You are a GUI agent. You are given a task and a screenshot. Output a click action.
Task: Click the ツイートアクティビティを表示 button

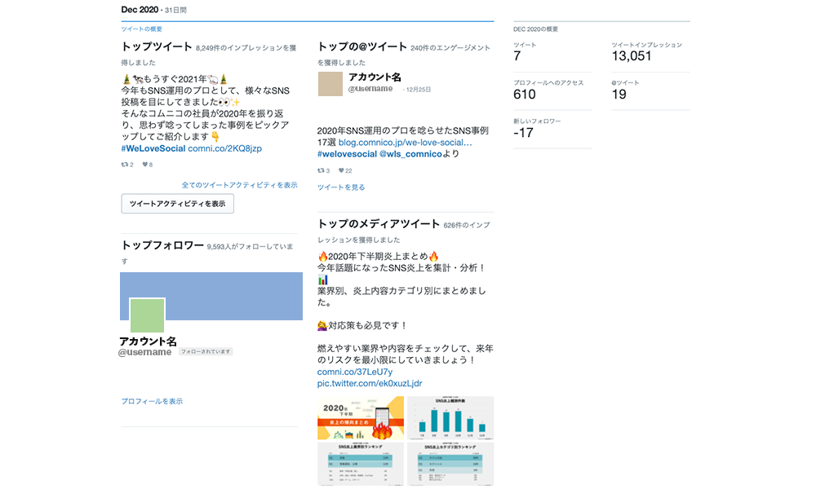click(177, 204)
